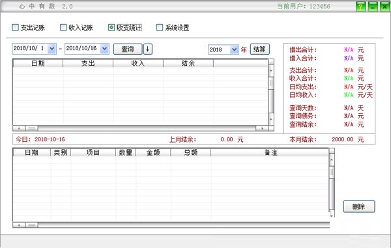This screenshot has width=391, height=248.
Task: Click the 收入 column header
Action: point(138,63)
